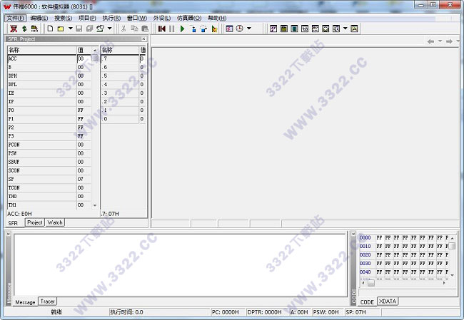The height and width of the screenshot is (320, 464).
Task: Reset program with the rewind-to-start icon
Action: coord(162,29)
